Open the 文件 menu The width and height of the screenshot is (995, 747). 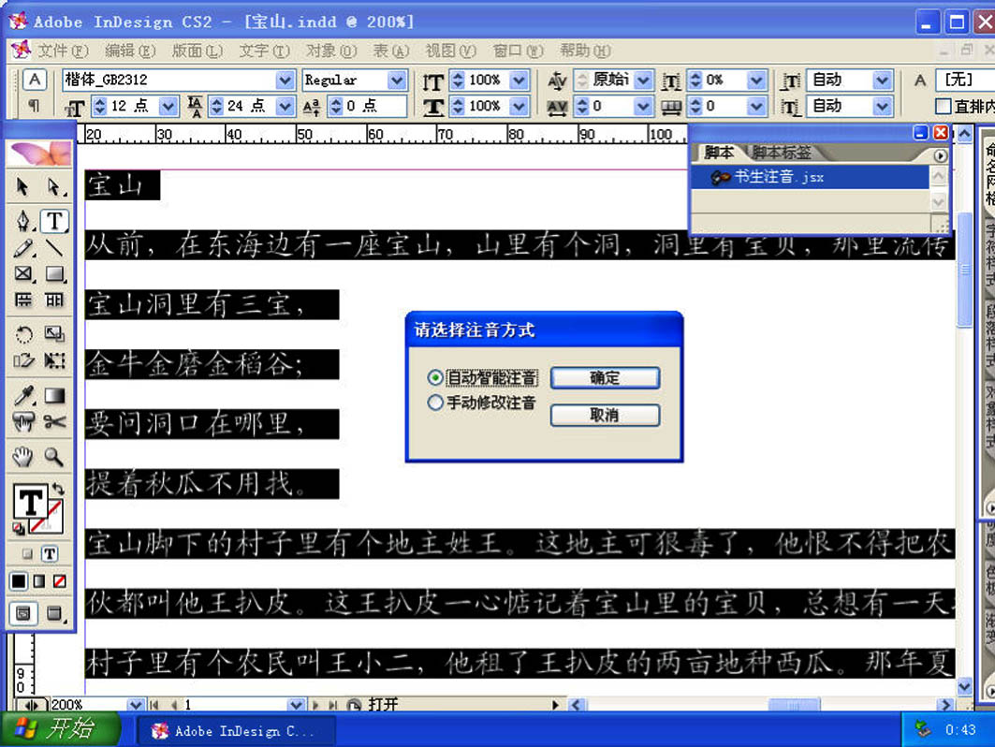pos(62,51)
